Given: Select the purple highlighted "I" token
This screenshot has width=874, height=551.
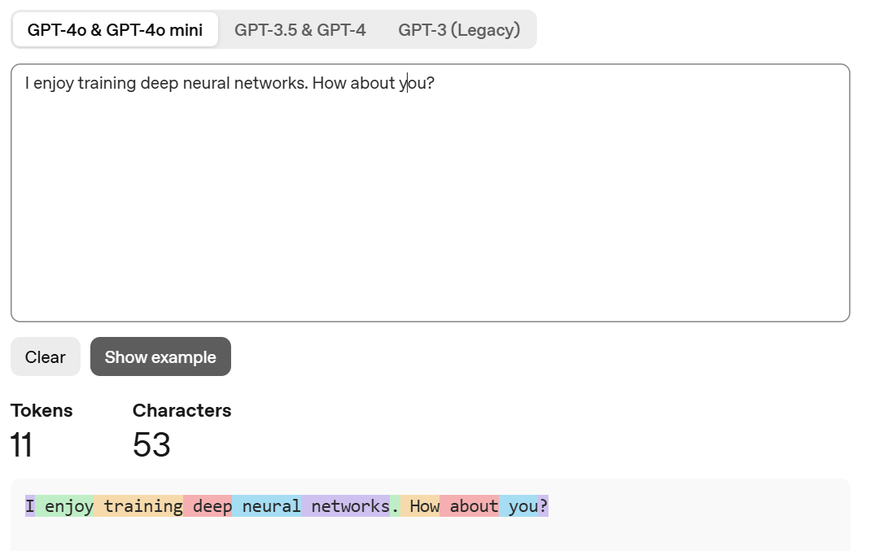Looking at the screenshot, I should pyautogui.click(x=30, y=506).
